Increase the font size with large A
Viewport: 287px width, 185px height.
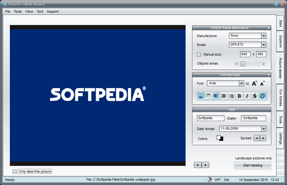pyautogui.click(x=254, y=83)
